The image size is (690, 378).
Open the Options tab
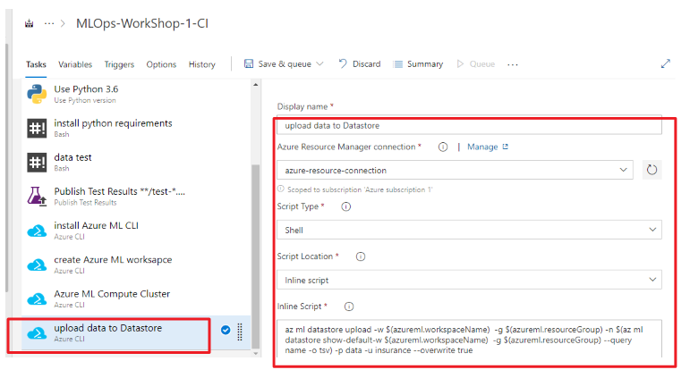[161, 64]
